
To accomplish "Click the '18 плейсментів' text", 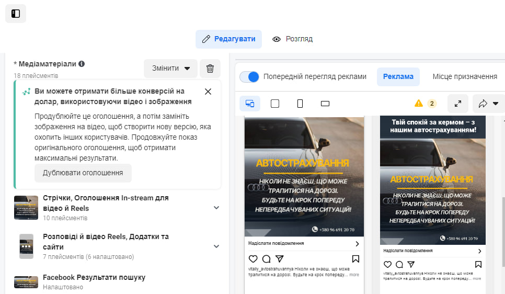I will [36, 76].
